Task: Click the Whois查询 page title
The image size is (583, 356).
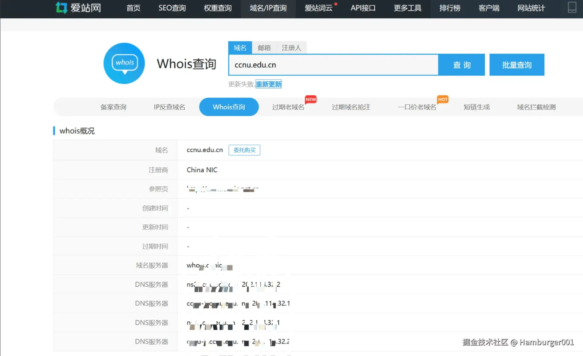Action: (186, 64)
